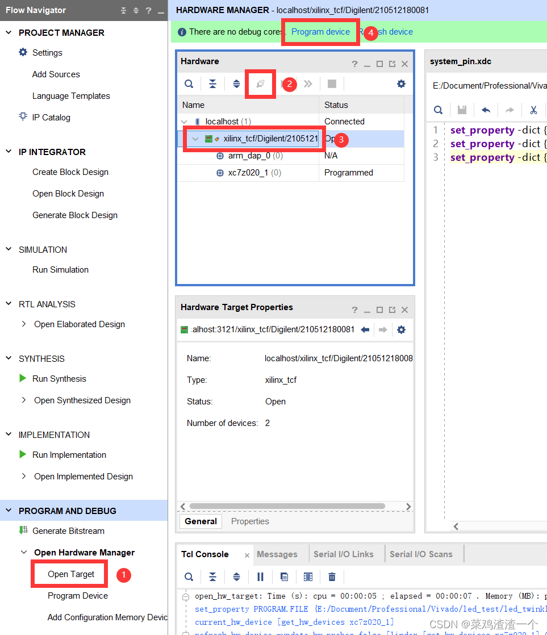Expand Open Implemented Design
The height and width of the screenshot is (635, 547).
click(x=24, y=476)
